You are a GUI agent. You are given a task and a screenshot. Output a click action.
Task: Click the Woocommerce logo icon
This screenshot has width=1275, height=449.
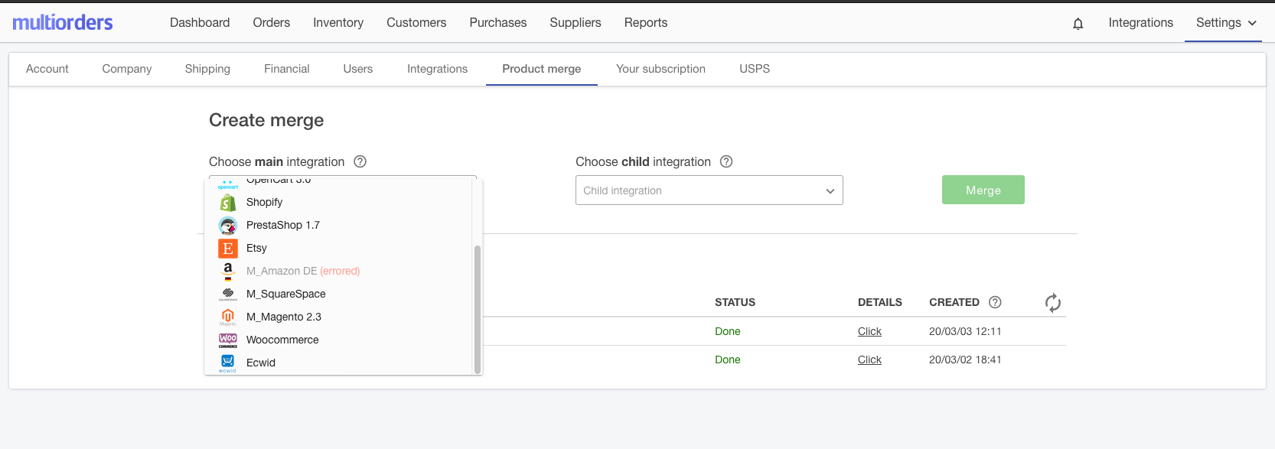pyautogui.click(x=227, y=340)
